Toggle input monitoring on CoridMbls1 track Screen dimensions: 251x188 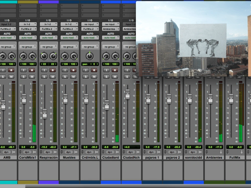click(24, 70)
